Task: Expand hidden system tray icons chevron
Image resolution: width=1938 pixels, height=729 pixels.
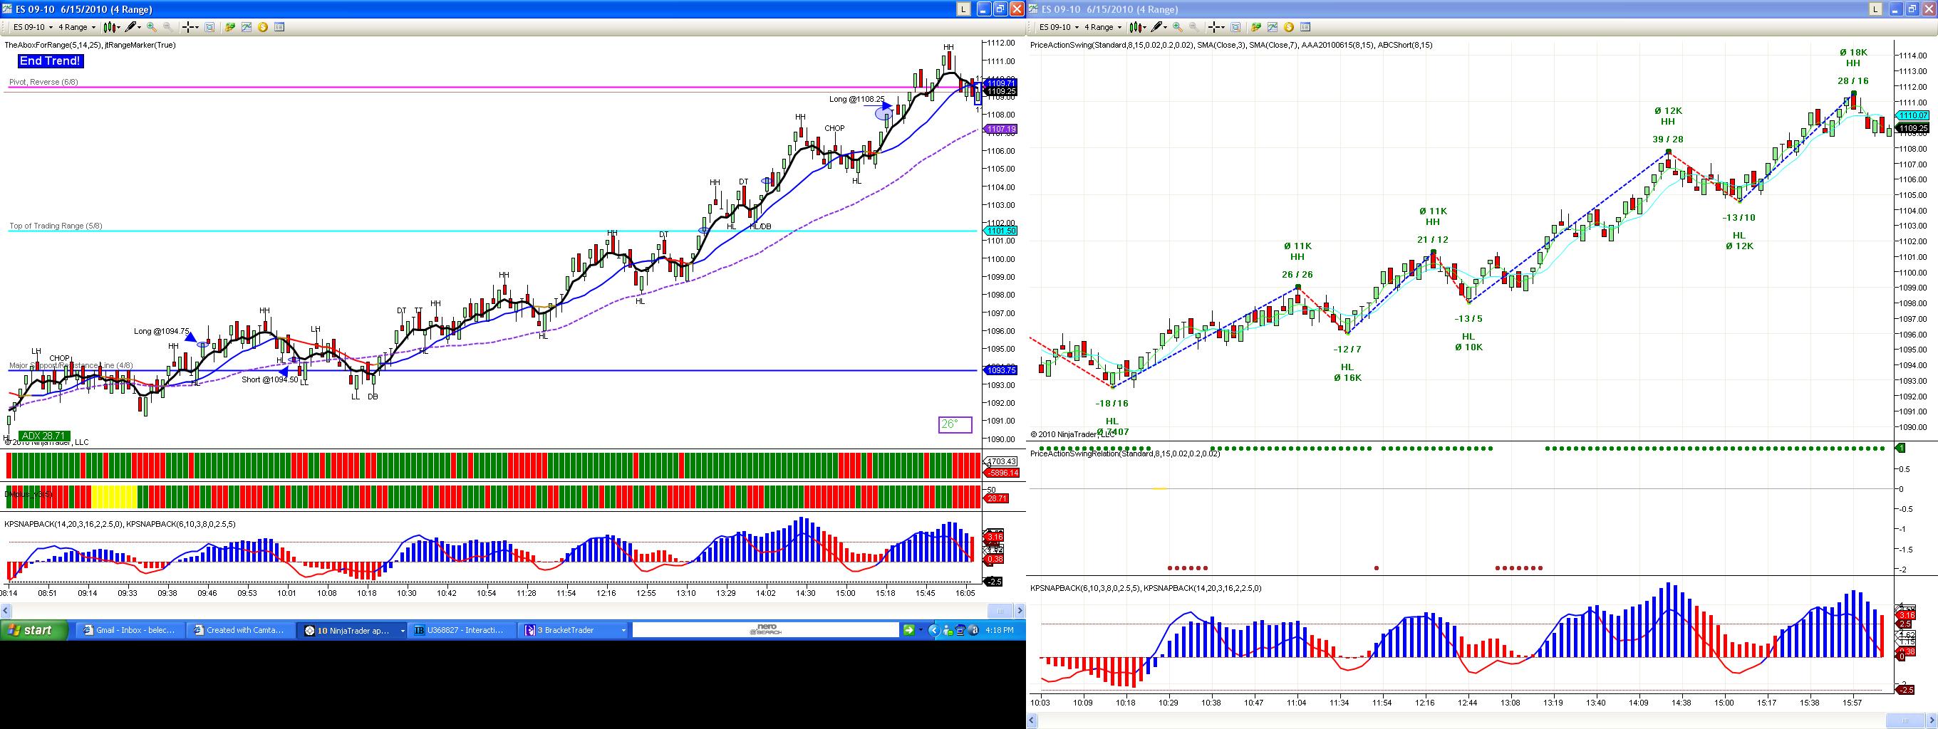Action: coord(935,630)
